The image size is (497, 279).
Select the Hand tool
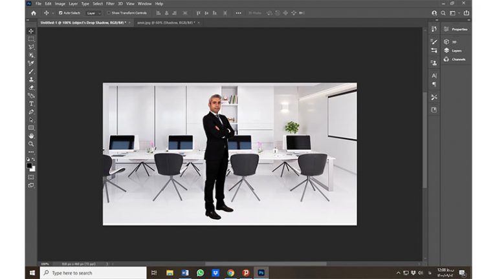31,136
